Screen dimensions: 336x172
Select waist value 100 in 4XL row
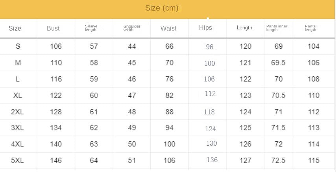pyautogui.click(x=169, y=144)
